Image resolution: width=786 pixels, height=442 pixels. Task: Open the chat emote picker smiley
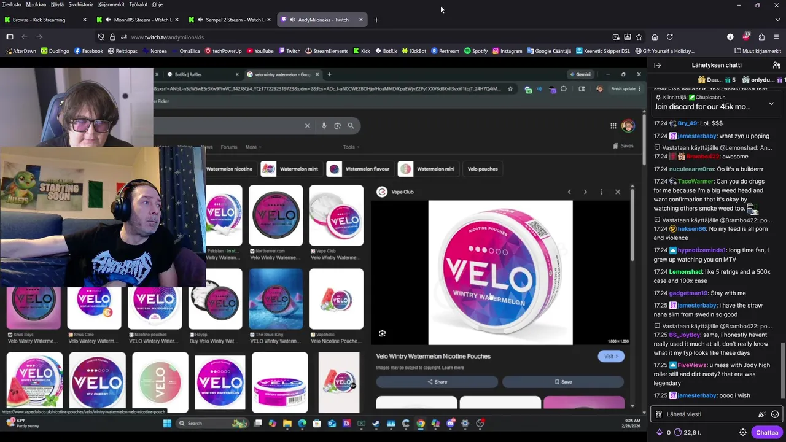(x=775, y=414)
